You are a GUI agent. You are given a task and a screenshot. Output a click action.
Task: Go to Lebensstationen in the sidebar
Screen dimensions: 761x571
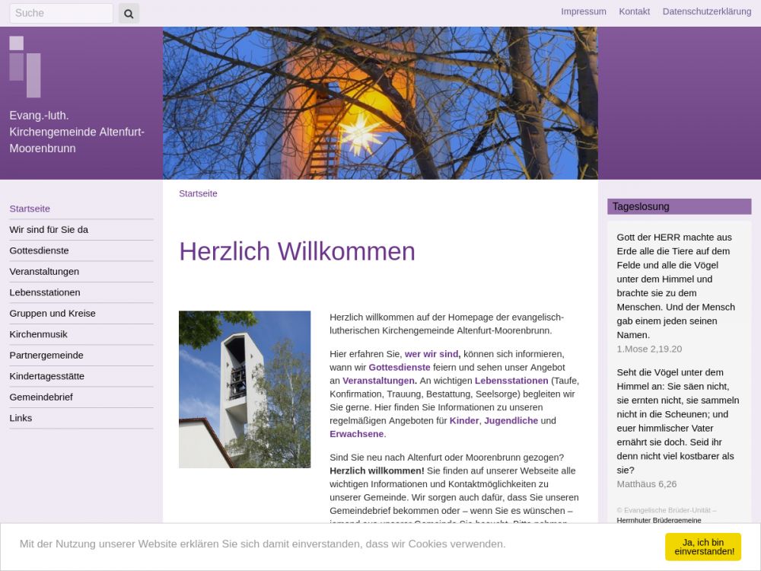(44, 292)
